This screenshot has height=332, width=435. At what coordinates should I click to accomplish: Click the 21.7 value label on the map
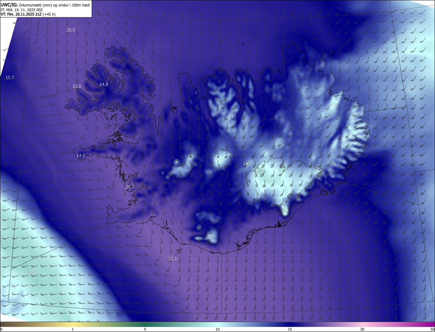click(130, 187)
